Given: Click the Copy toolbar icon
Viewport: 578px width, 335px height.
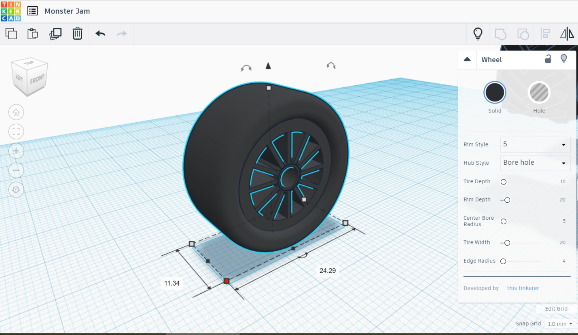Looking at the screenshot, I should (11, 34).
